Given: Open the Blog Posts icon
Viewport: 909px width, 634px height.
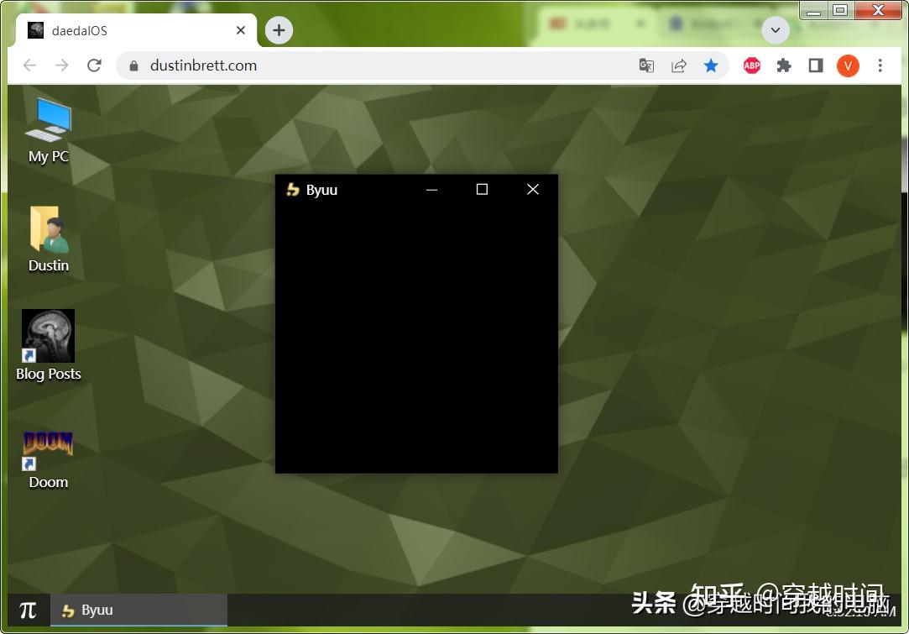Looking at the screenshot, I should [x=48, y=334].
